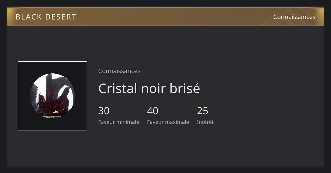Image resolution: width=331 pixels, height=173 pixels.
Task: Select the circular crystal image icon
Action: 52,96
